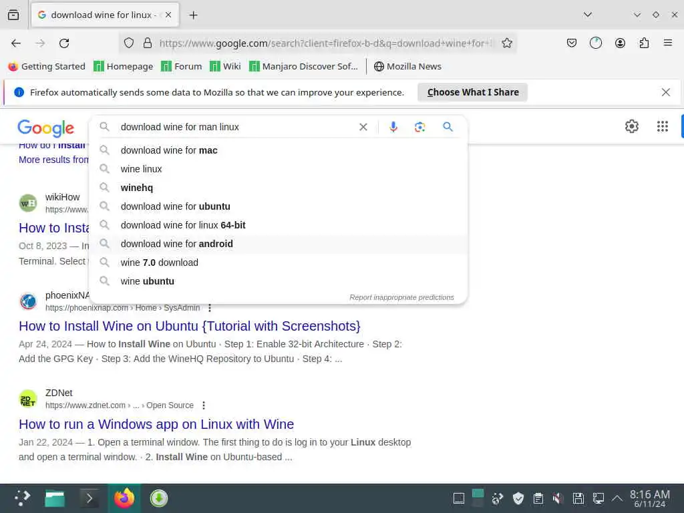
Task: Open the clock showing 8:16 AM
Action: click(x=649, y=498)
